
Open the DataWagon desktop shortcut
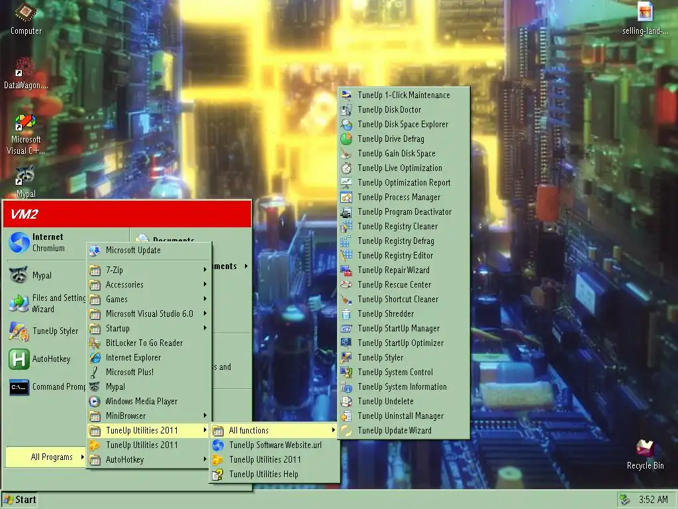[26, 72]
